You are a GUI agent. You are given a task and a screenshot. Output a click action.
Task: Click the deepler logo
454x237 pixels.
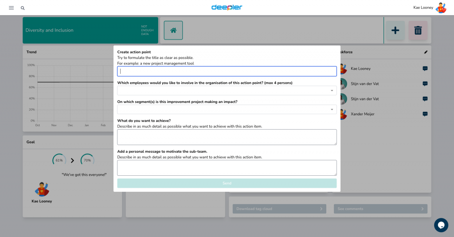(x=227, y=7)
